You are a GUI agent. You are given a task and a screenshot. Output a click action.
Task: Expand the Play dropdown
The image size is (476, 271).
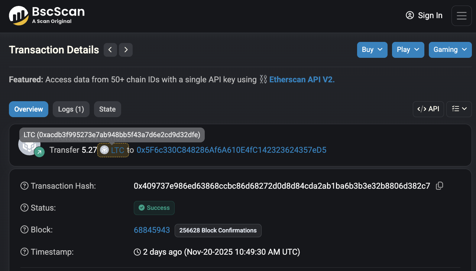point(408,50)
